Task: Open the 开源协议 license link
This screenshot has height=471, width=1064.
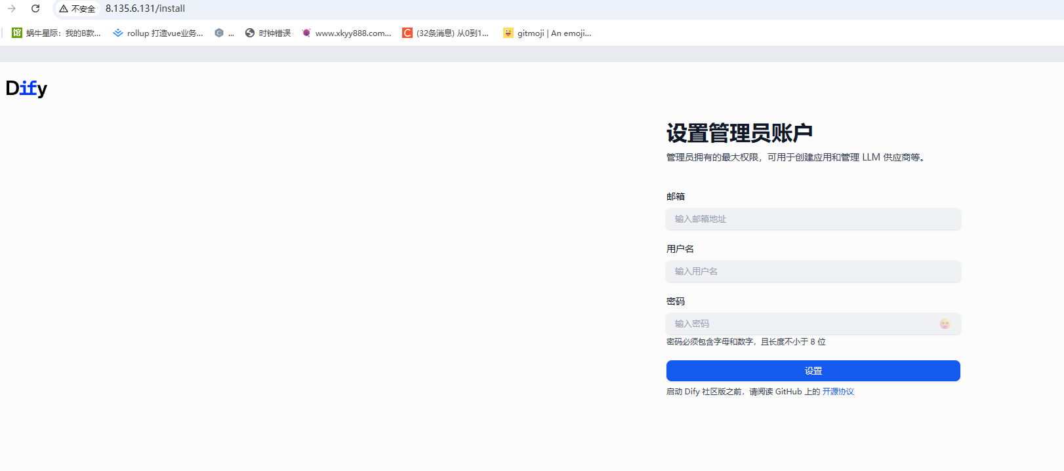Action: [x=838, y=392]
